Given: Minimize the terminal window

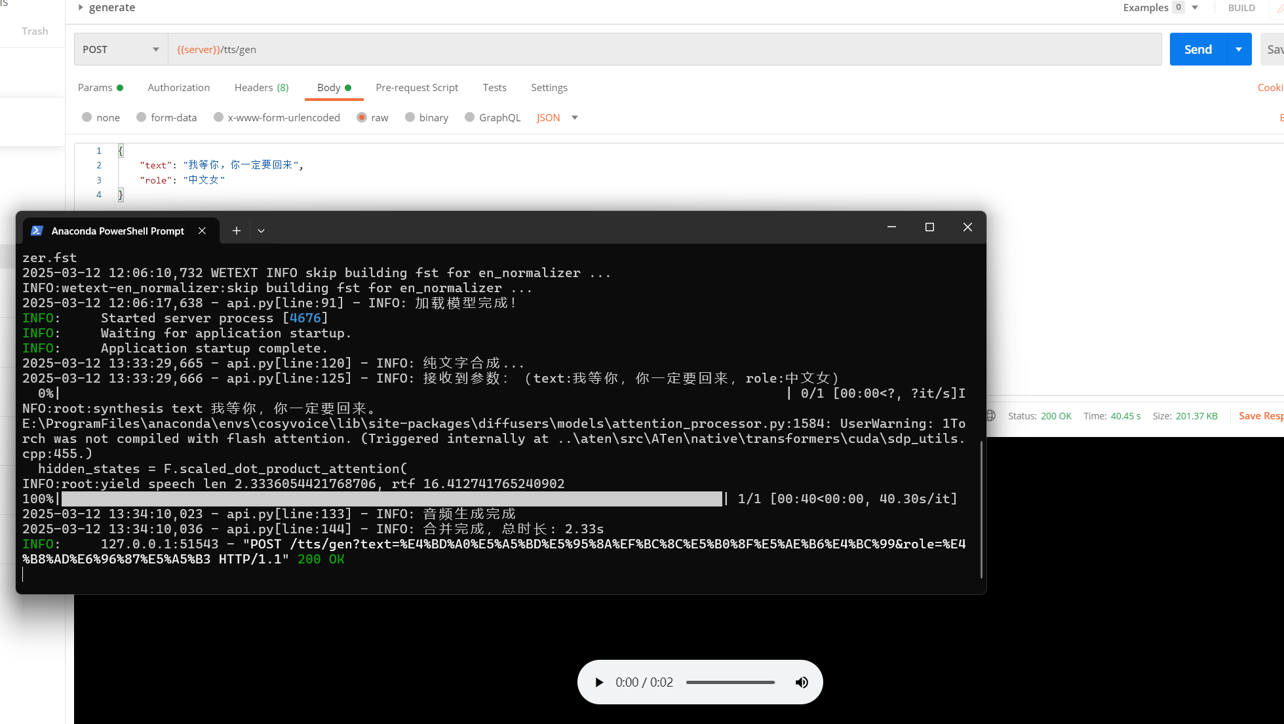Looking at the screenshot, I should click(891, 227).
